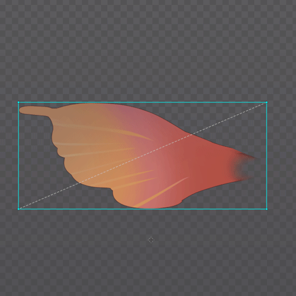Click the bottom-right corner handle of the bounding box
Screen dimensions: 296x296
pos(266,209)
